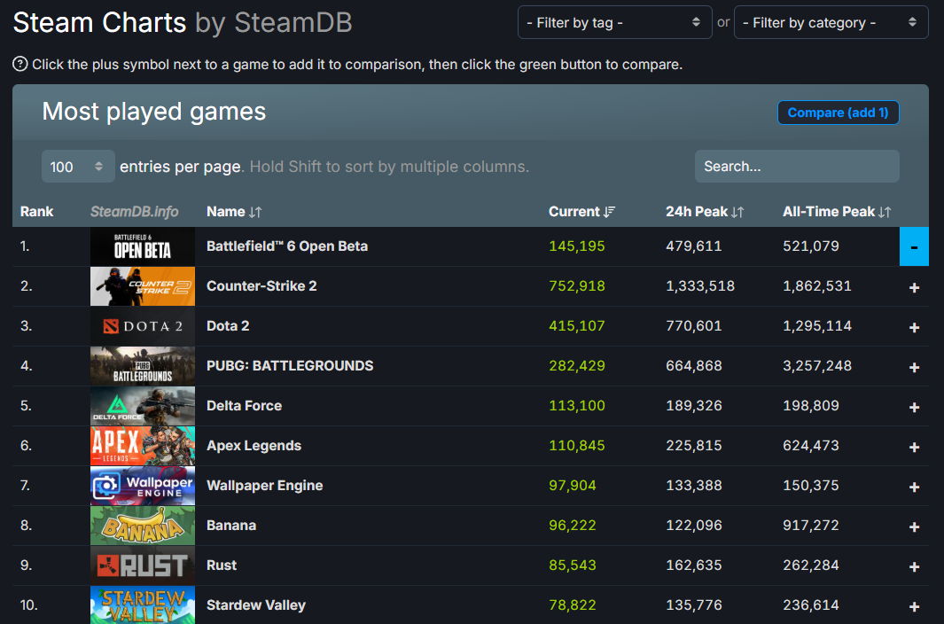Click plus icon next to Counter-Strike 2
This screenshot has height=624, width=944.
914,287
